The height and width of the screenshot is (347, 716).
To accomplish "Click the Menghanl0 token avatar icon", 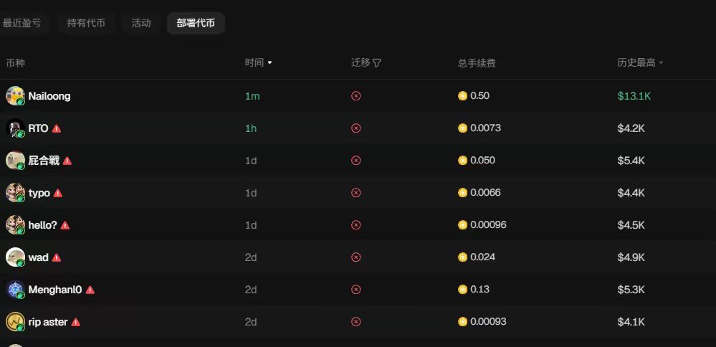I will click(15, 290).
